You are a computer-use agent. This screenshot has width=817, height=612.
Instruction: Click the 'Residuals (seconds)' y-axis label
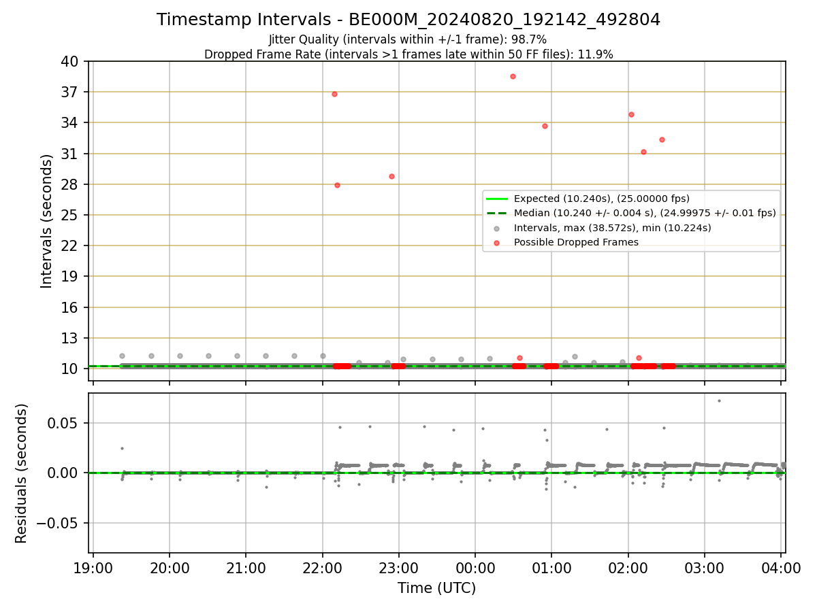tap(22, 473)
